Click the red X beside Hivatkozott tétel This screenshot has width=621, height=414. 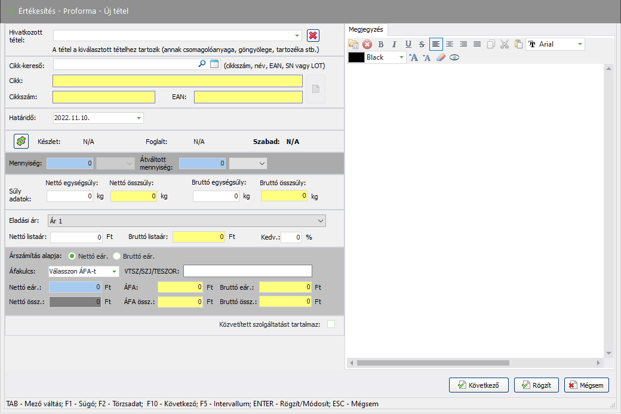click(x=313, y=35)
